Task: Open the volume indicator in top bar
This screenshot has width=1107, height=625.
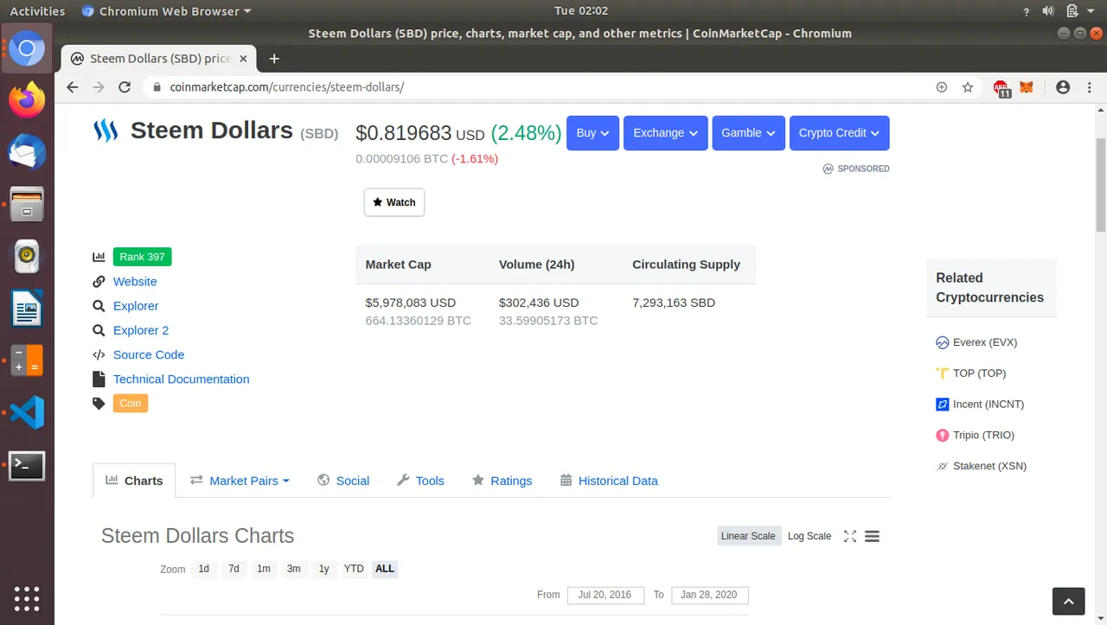Action: (1048, 11)
